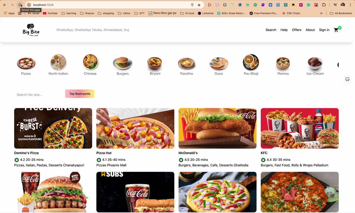Open the Help menu item

pyautogui.click(x=284, y=30)
